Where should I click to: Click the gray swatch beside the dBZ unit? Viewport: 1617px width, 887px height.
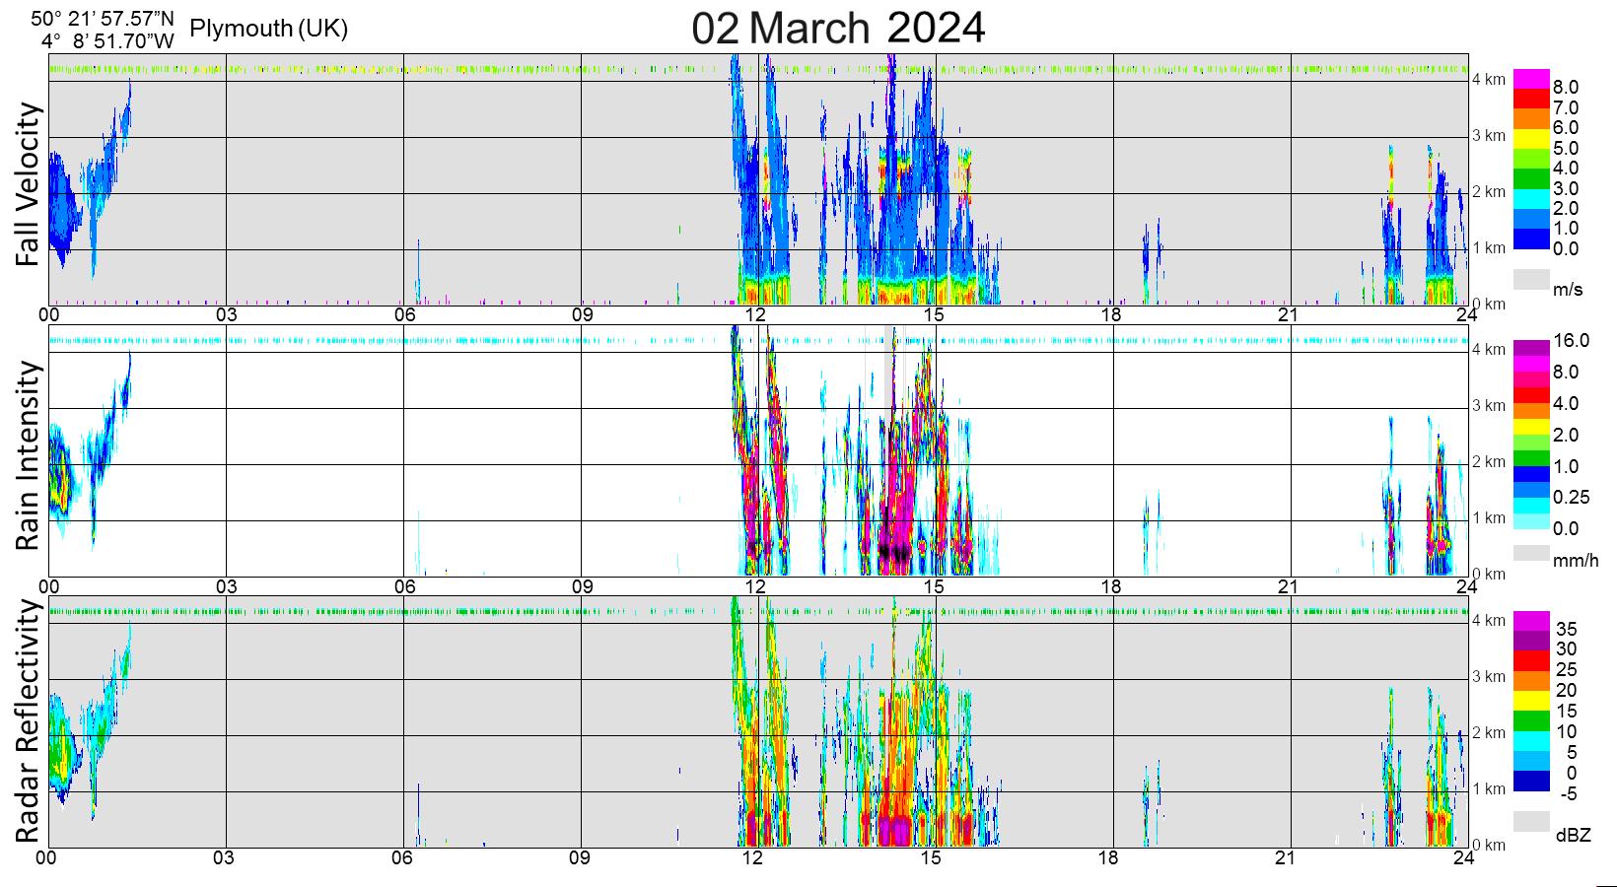point(1531,821)
